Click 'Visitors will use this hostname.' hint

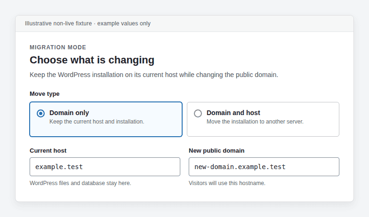[x=227, y=183]
